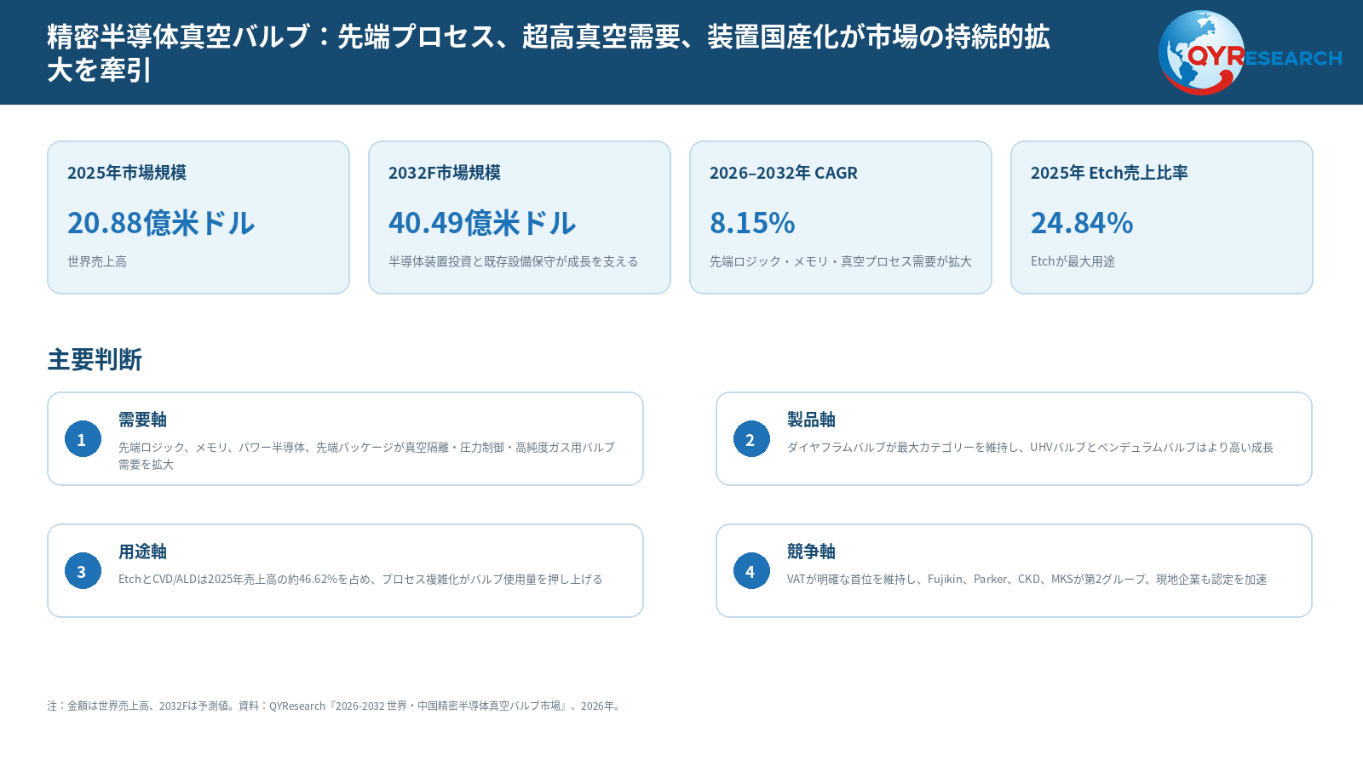The image size is (1363, 766).
Task: Click the 先端ロジック・メモリ・真空プロセス caption
Action: pyautogui.click(x=841, y=261)
